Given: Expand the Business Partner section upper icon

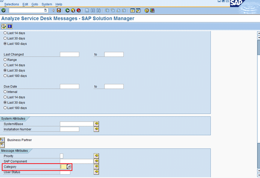Looking at the screenshot, I should [x=2, y=140].
